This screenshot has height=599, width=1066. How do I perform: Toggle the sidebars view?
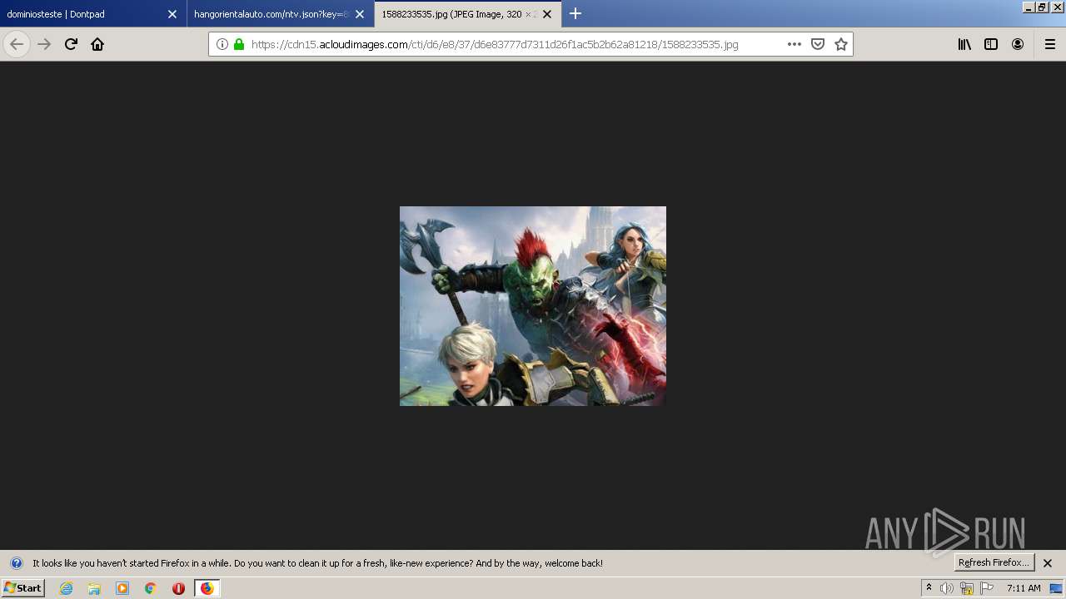pyautogui.click(x=991, y=44)
